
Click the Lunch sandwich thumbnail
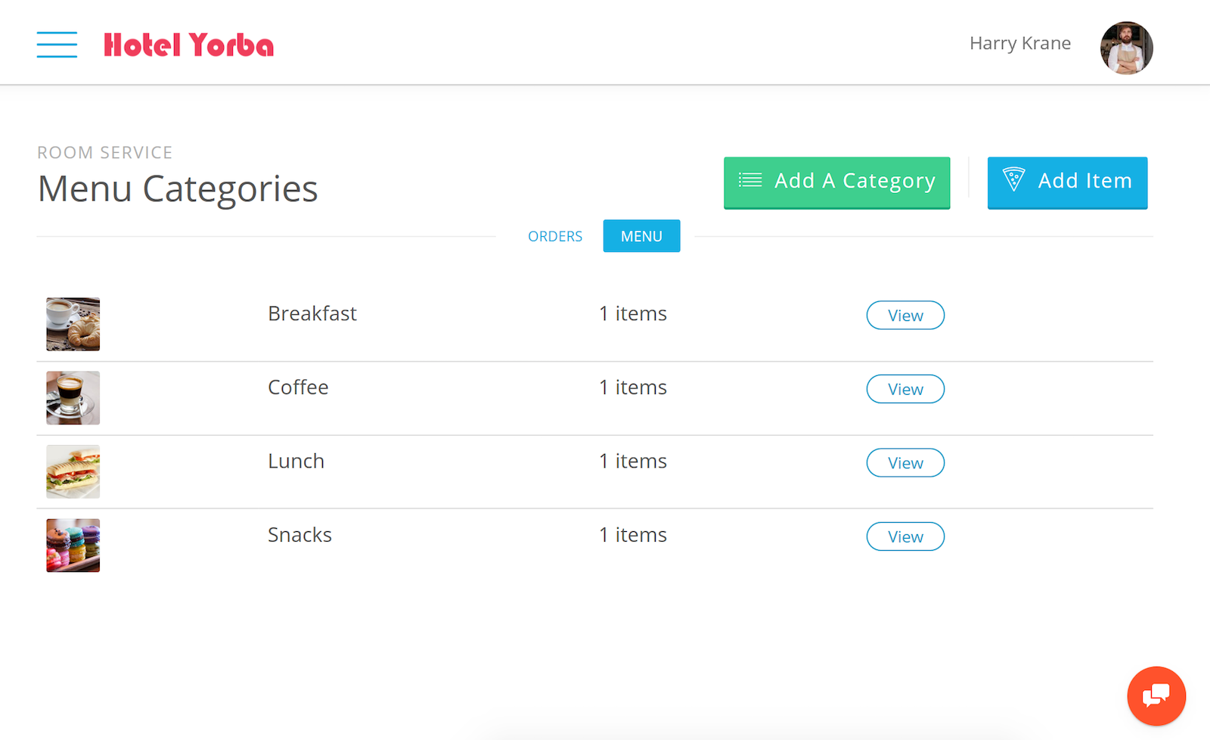click(x=73, y=471)
